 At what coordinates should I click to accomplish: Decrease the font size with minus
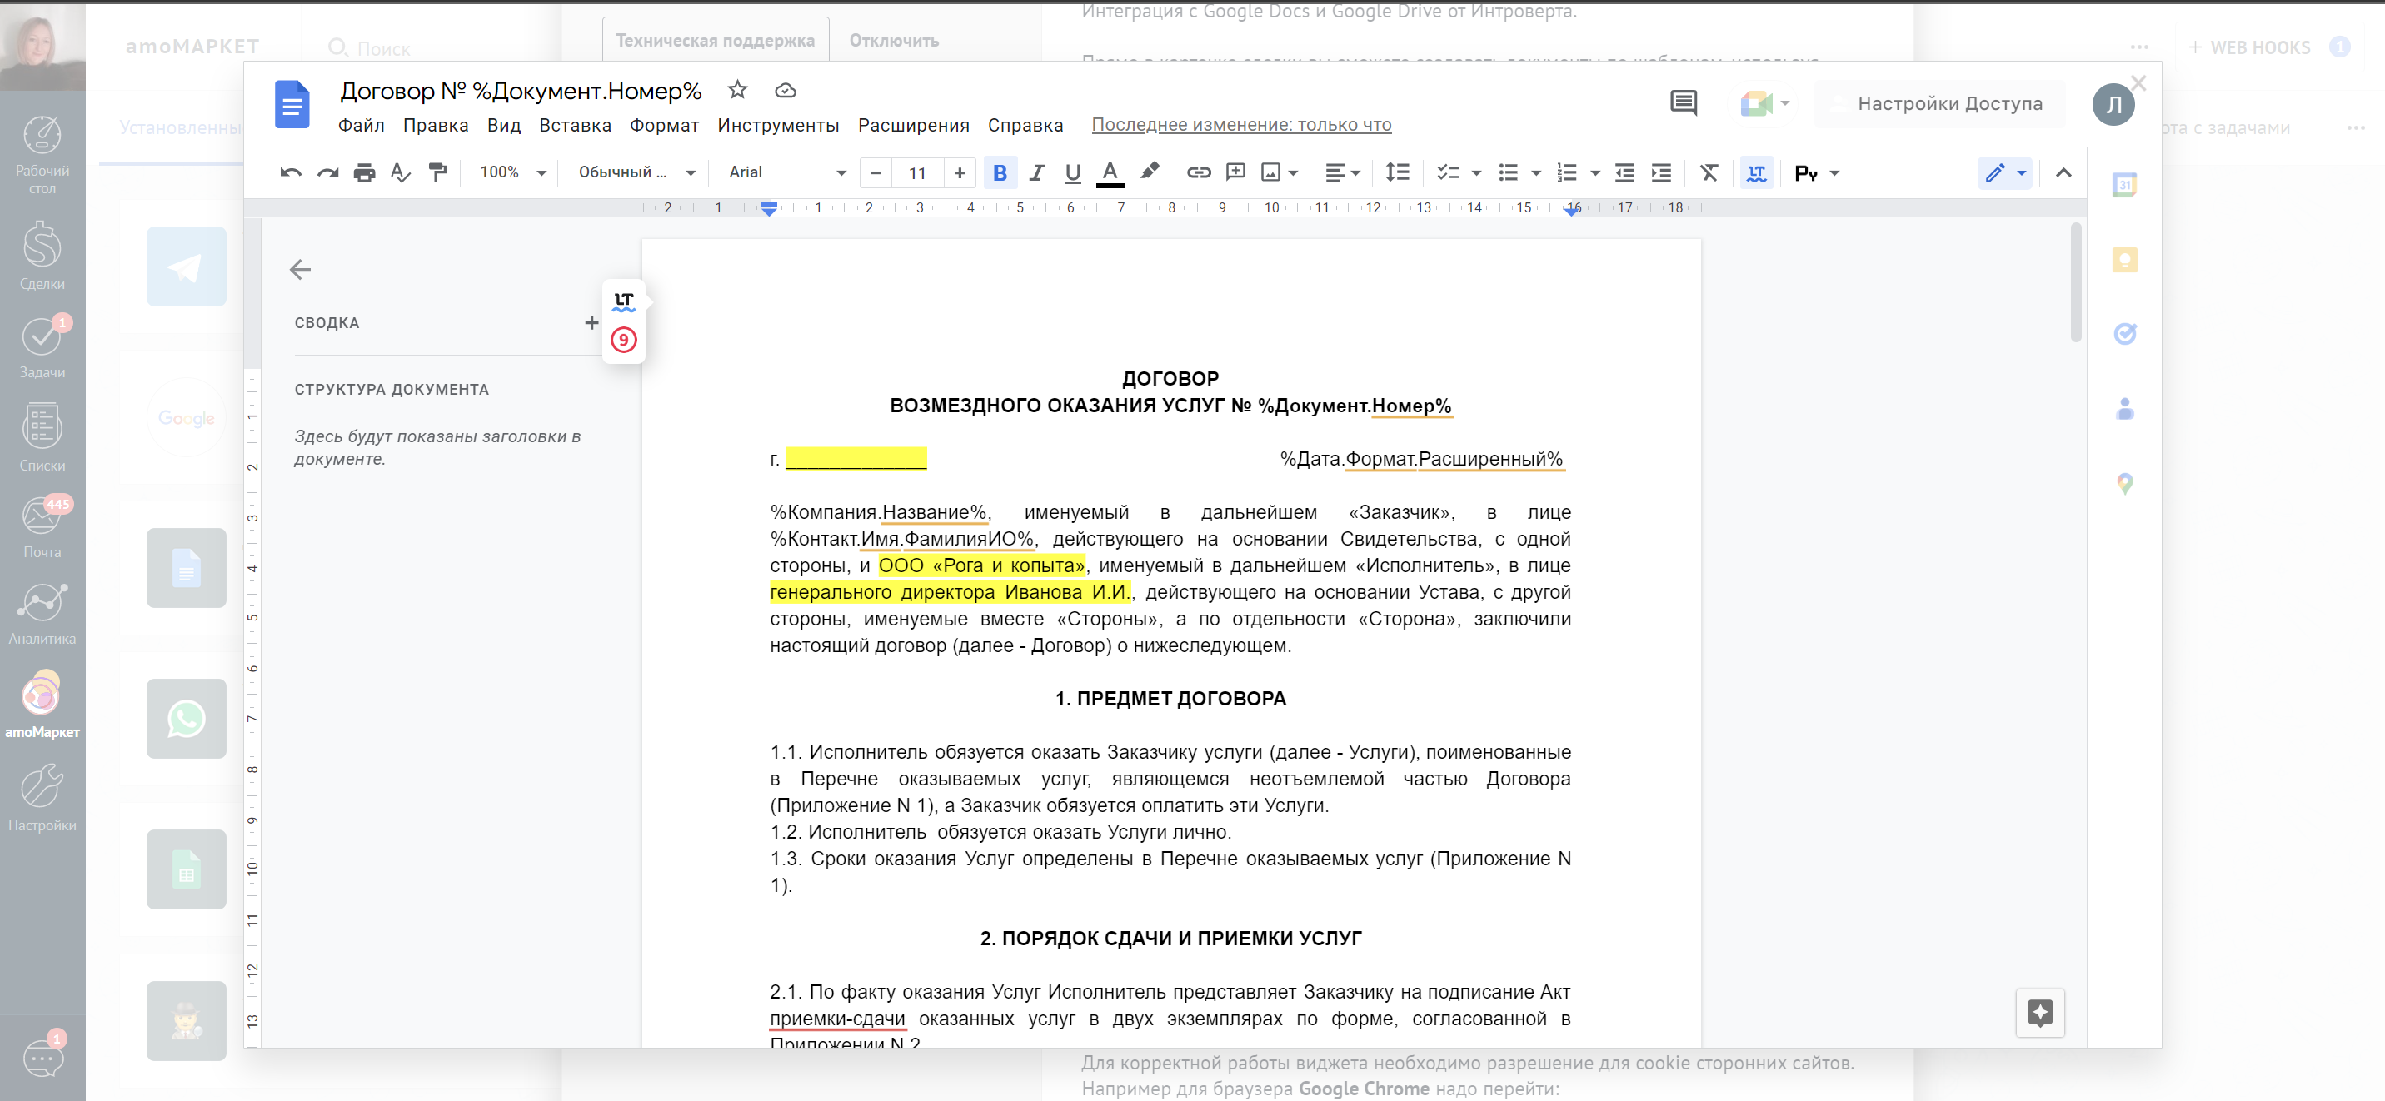876,173
